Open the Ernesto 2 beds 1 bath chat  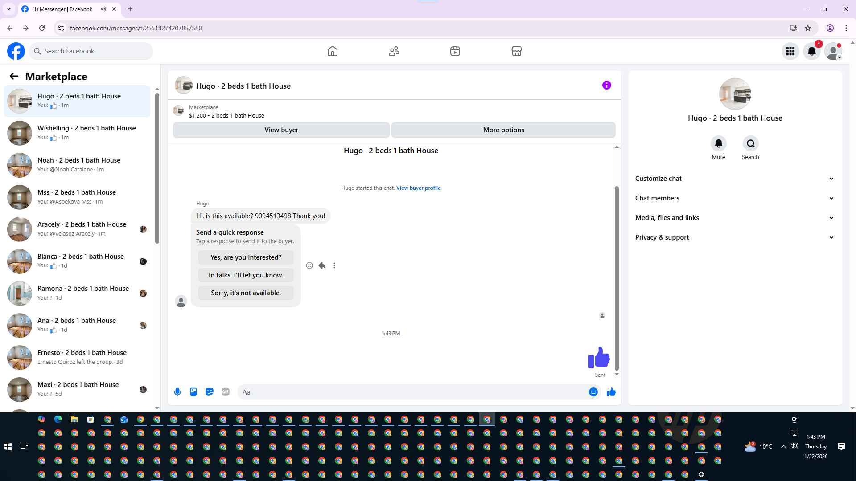click(77, 358)
